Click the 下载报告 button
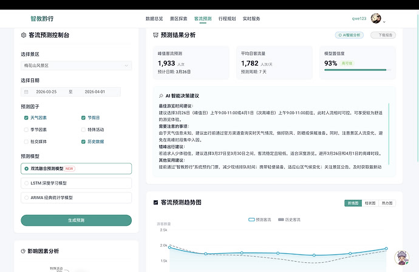The image size is (419, 272). (383, 35)
